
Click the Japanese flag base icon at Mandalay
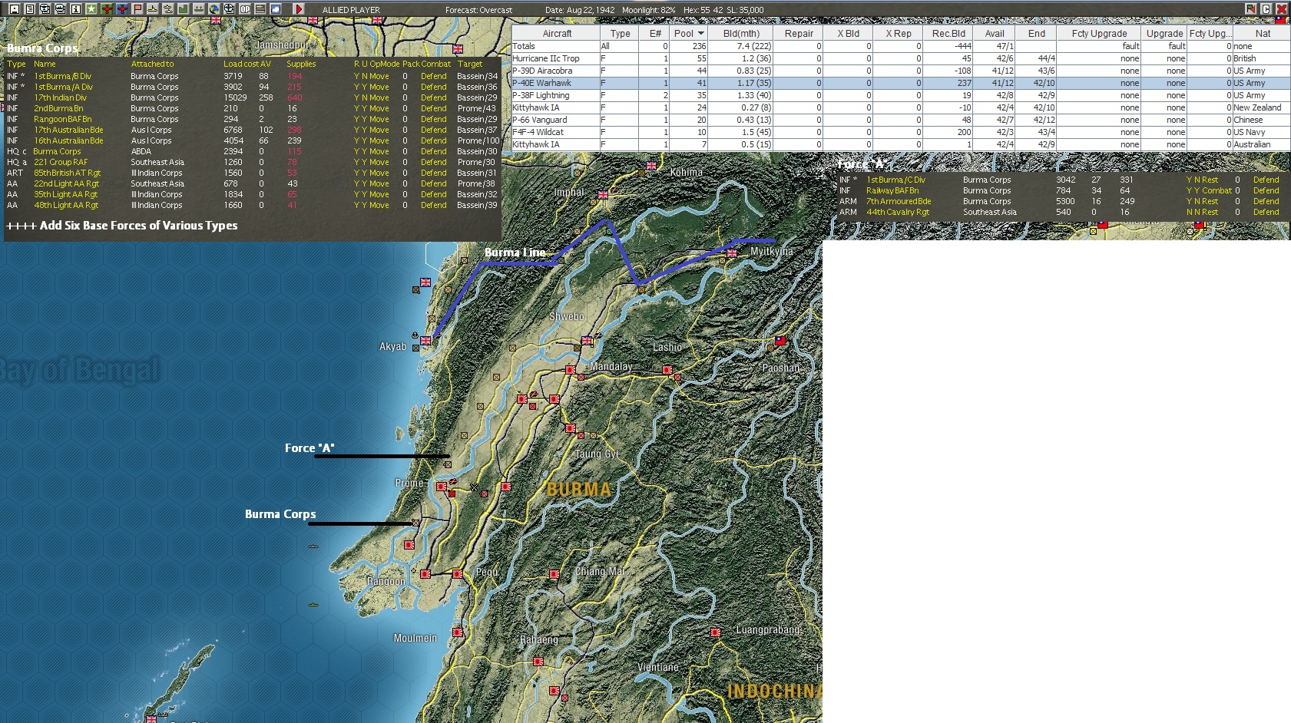[x=571, y=370]
